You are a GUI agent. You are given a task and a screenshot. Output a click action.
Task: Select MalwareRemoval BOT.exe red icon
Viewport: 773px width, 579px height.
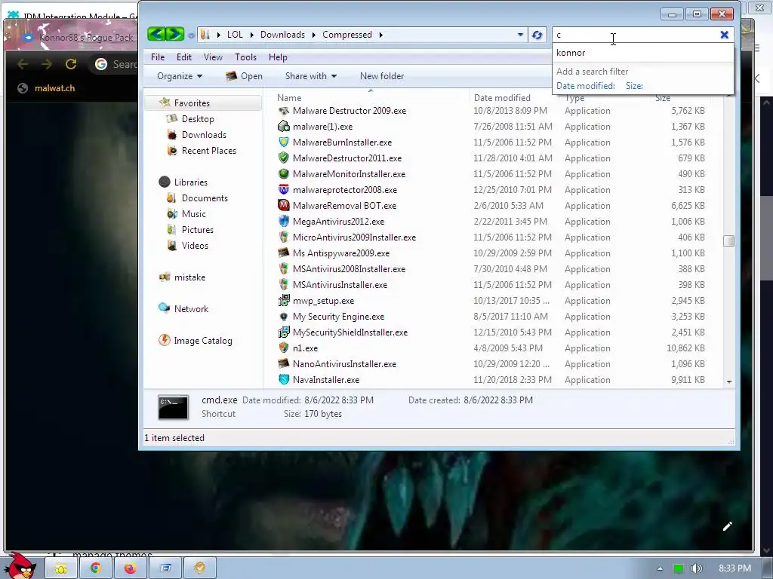click(284, 205)
